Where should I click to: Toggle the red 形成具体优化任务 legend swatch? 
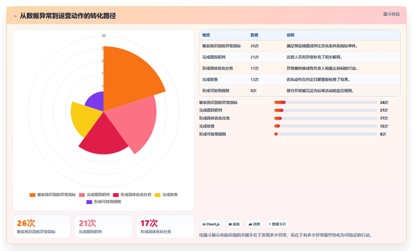coord(116,195)
